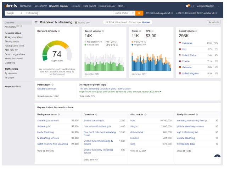Open samsung tv streaming from pc link
Image resolution: width=230 pixels, height=169 pixels.
(x=192, y=120)
